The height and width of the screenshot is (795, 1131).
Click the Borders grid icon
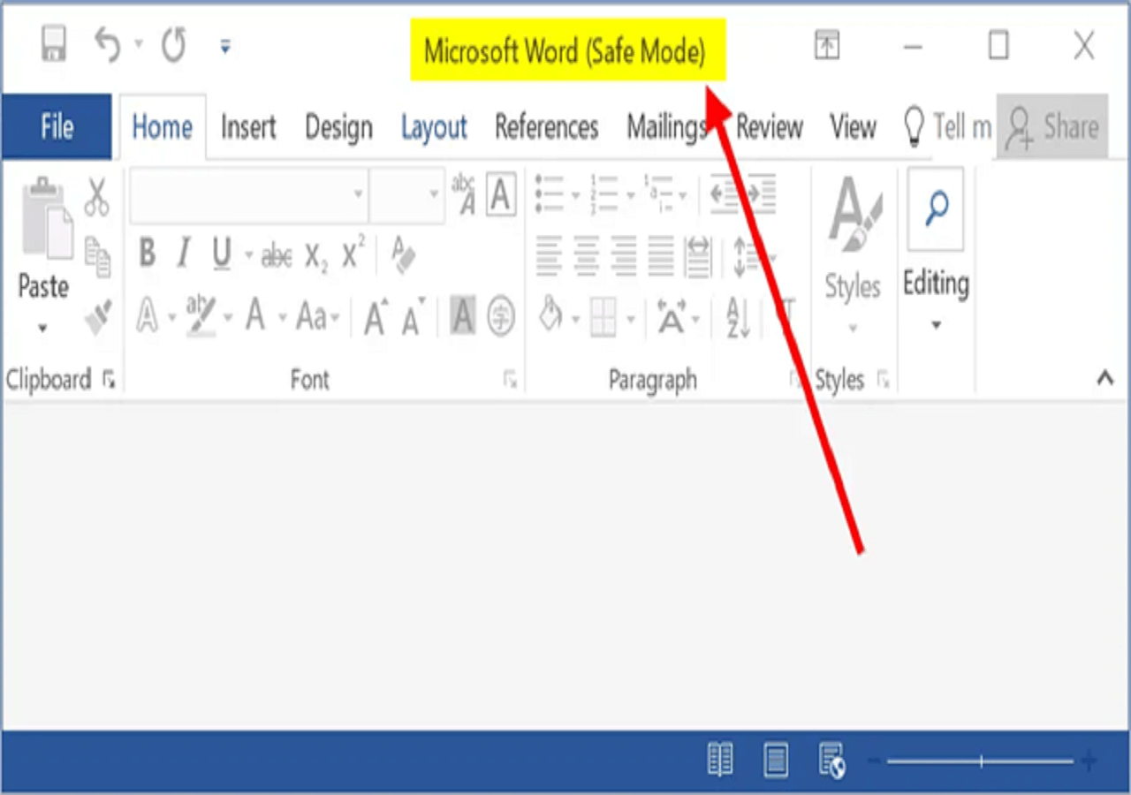click(603, 316)
